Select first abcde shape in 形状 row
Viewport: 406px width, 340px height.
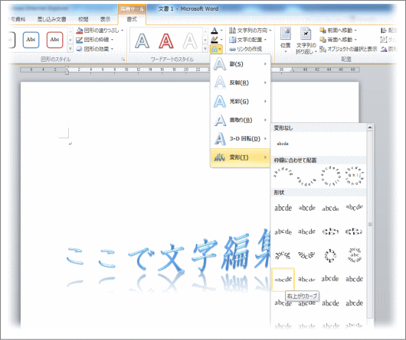283,208
